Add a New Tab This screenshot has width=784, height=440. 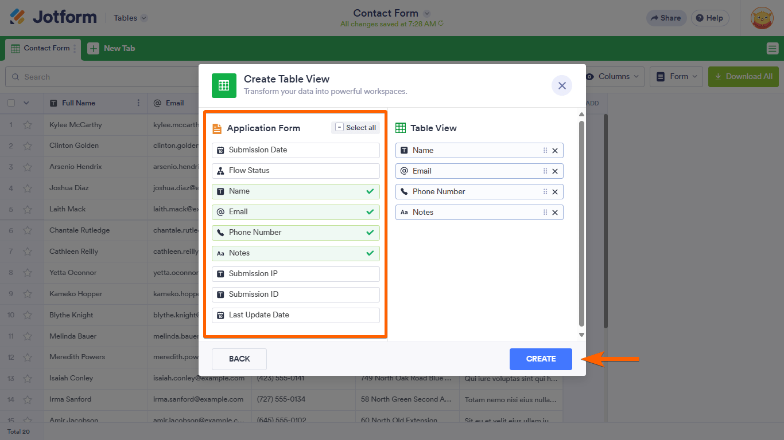[112, 49]
